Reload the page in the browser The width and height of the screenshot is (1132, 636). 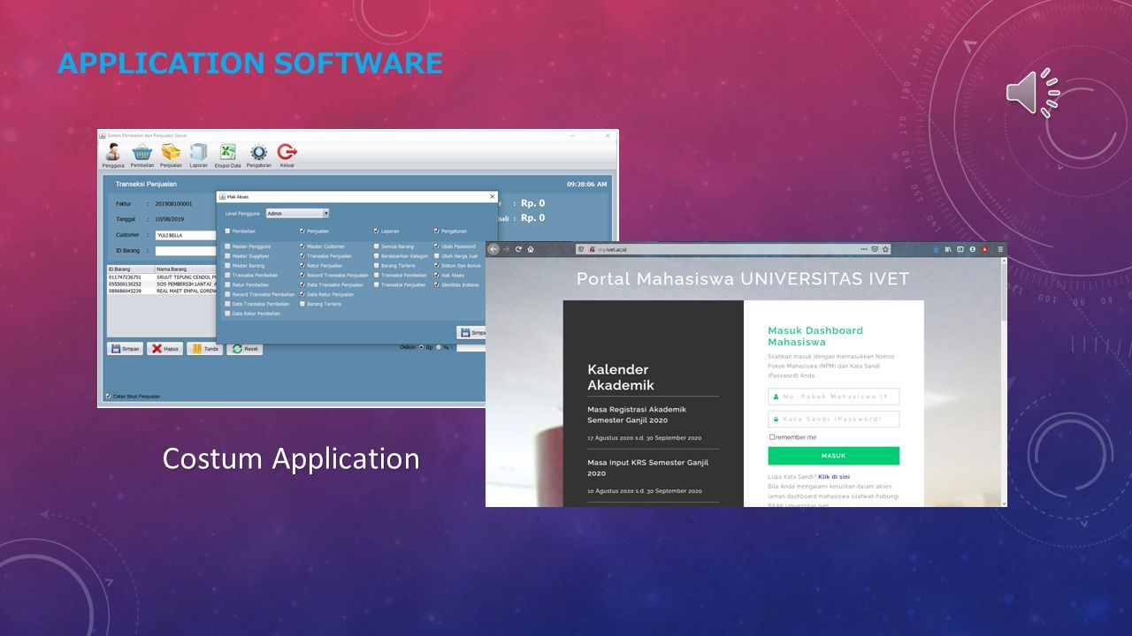tap(518, 249)
